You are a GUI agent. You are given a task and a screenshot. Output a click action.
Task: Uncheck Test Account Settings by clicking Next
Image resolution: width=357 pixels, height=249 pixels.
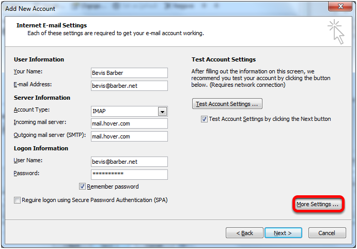click(204, 119)
